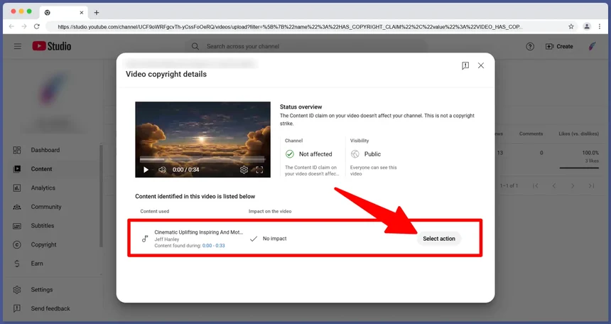Screen dimensions: 611x324
Task: Click the music note icon of claimed content
Action: pyautogui.click(x=145, y=239)
